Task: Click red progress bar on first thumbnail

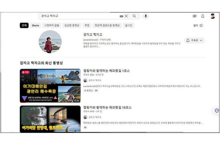Action: (23, 102)
